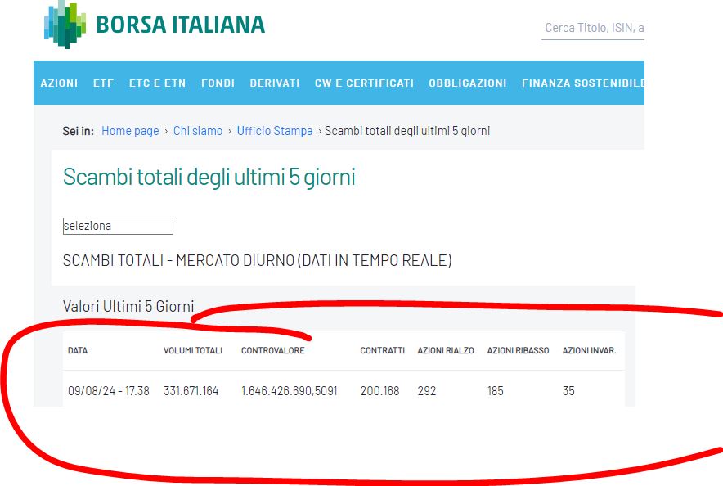Select the controvalore value 1.646.426.690,5091
Screen dimensions: 723x486
(289, 391)
